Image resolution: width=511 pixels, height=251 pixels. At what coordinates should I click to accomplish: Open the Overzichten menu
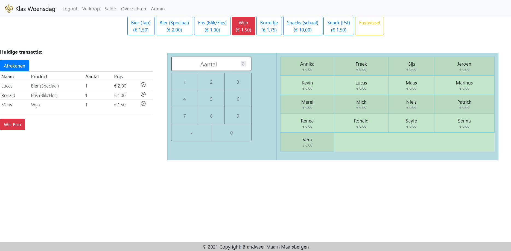[133, 9]
